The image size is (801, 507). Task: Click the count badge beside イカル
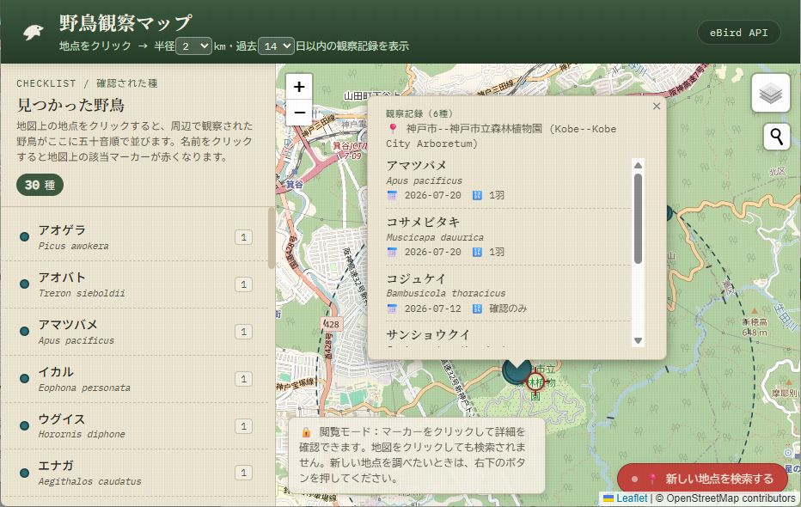(x=244, y=379)
